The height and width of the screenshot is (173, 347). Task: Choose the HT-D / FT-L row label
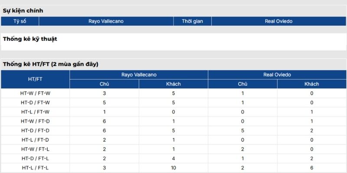(x=35, y=158)
